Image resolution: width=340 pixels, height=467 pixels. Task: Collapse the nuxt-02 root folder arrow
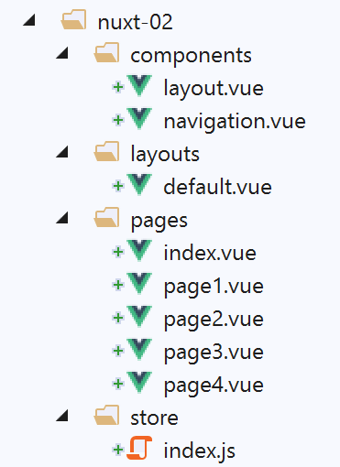point(29,20)
